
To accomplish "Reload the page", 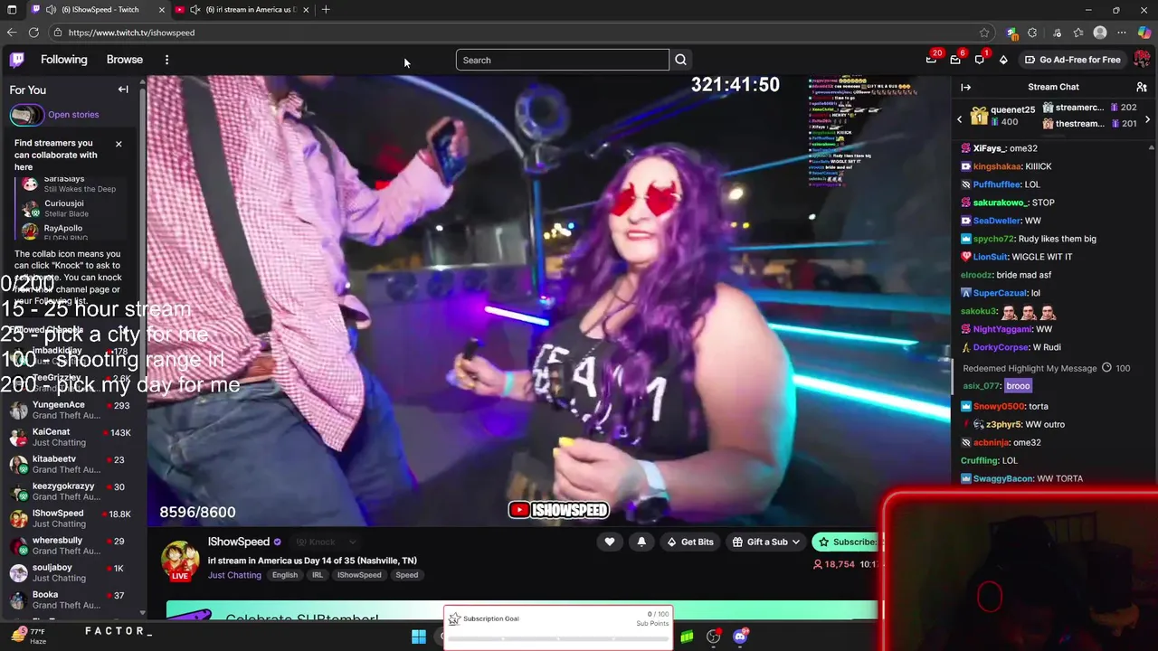I will (x=33, y=33).
